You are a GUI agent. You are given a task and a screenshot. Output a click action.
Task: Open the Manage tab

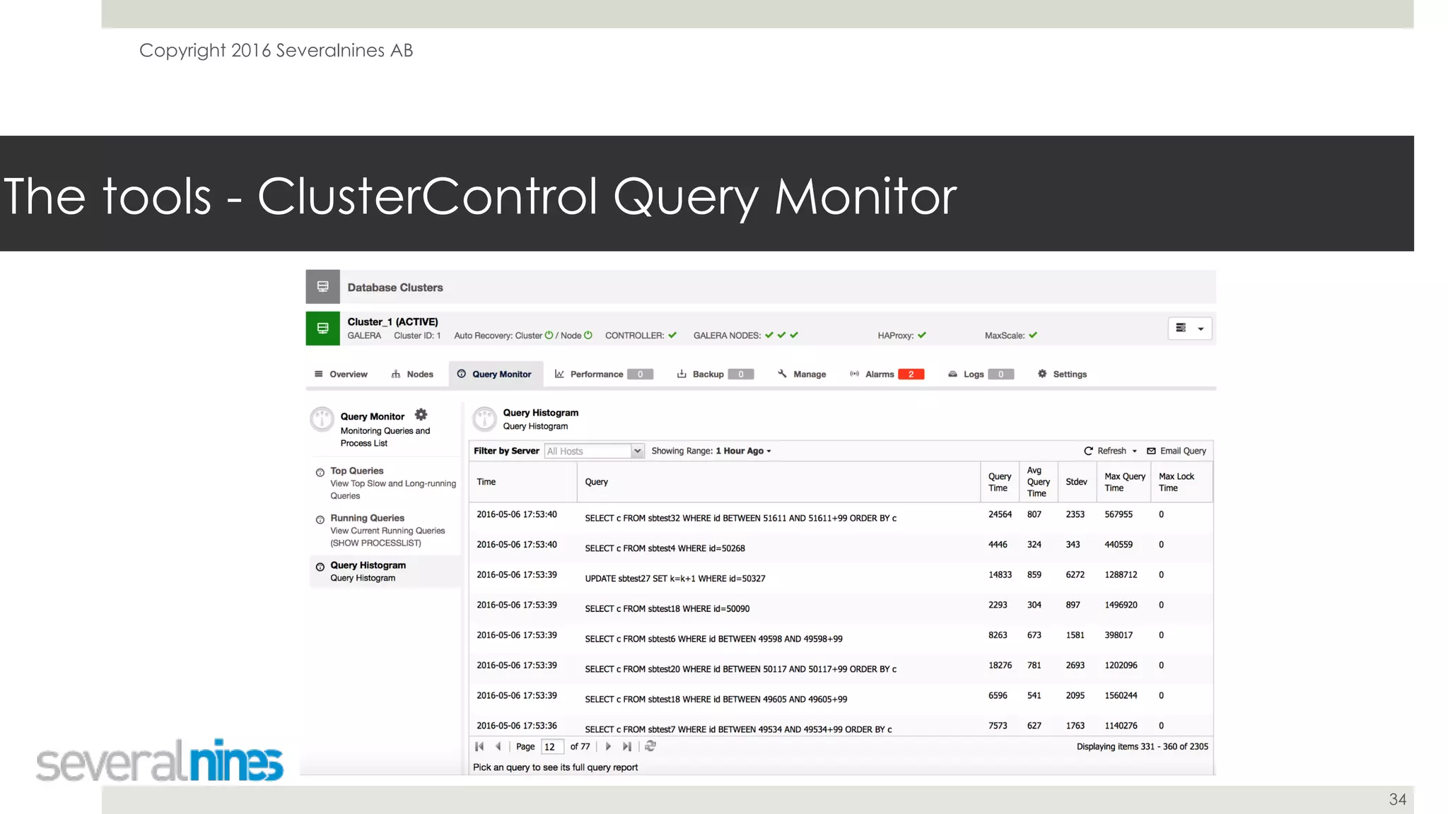click(802, 374)
